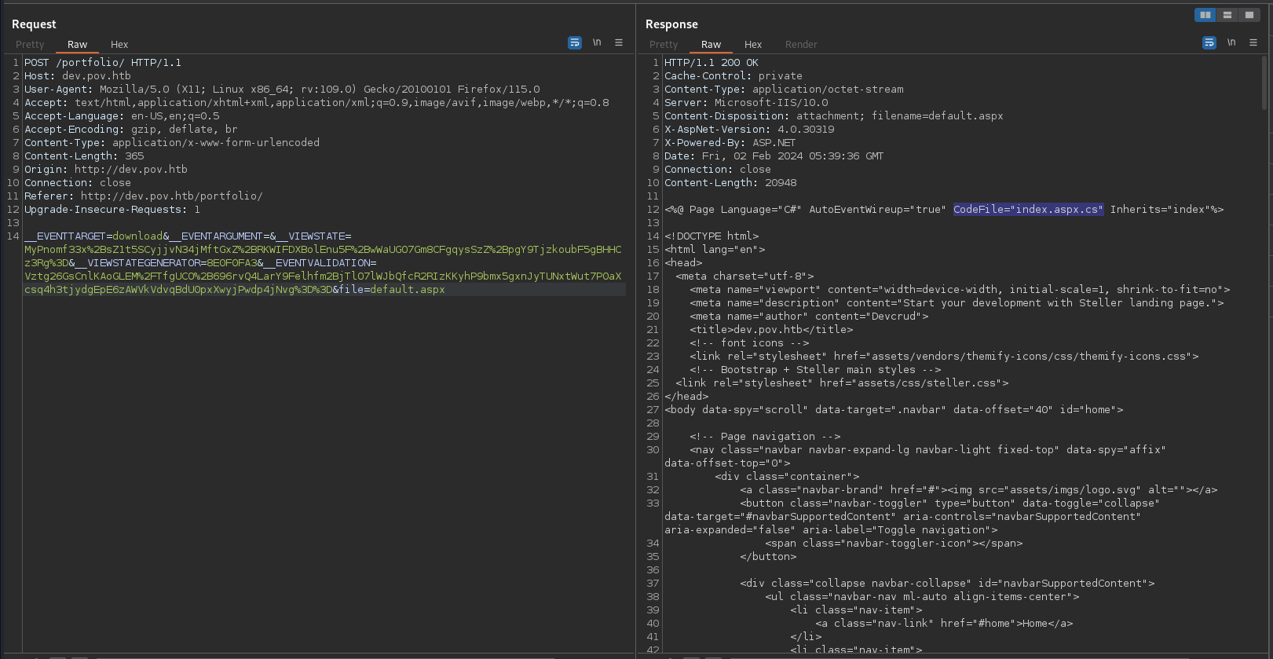Viewport: 1273px width, 659px height.
Task: Click the nav-link '#home' anchor line
Action: pos(944,624)
